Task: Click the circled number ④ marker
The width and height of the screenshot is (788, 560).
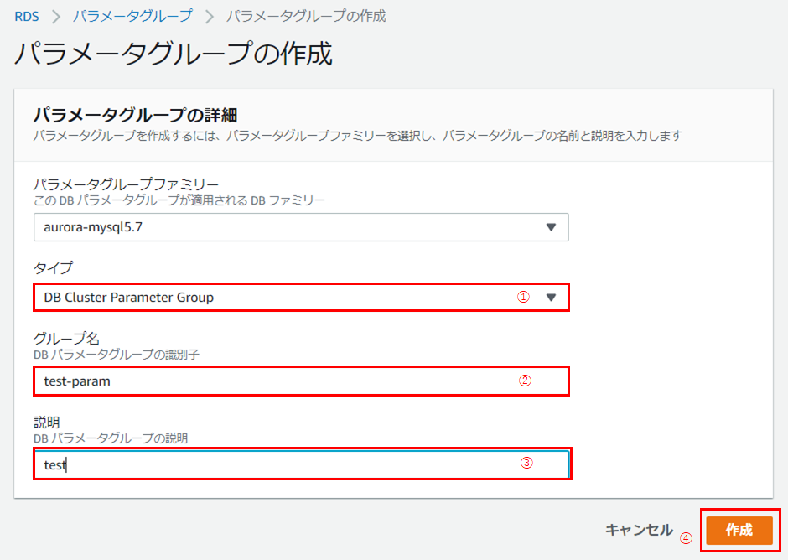Action: click(686, 539)
